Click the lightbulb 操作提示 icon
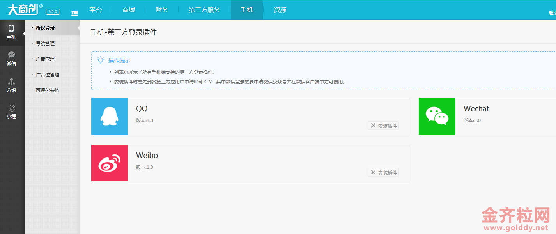 pos(101,60)
